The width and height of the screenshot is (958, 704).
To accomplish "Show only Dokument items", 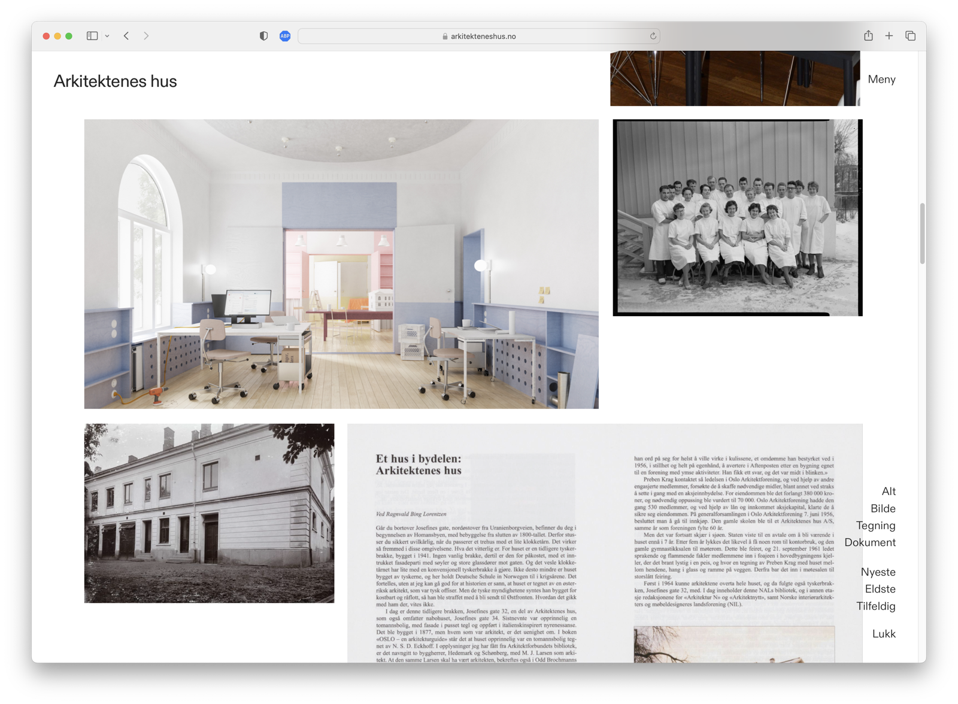I will [x=870, y=542].
